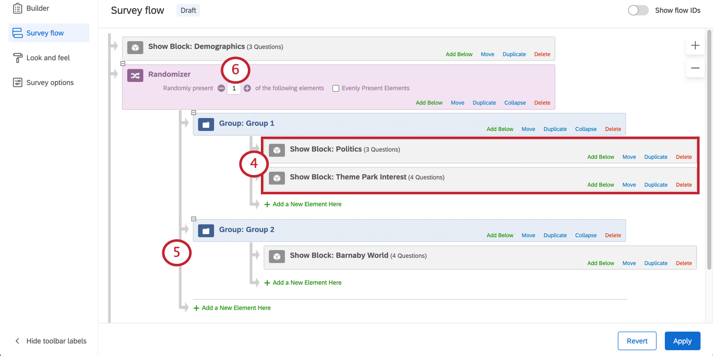Apply the survey flow changes

coord(682,341)
